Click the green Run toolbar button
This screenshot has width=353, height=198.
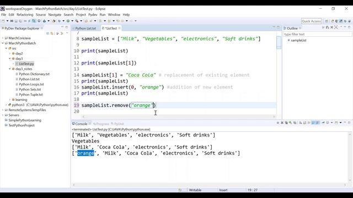[x=68, y=21]
